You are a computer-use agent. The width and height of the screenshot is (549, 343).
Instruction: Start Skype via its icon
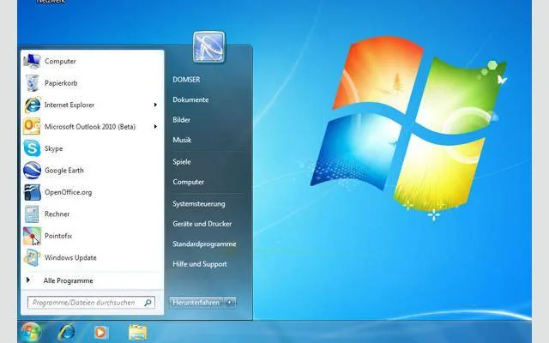(x=32, y=148)
